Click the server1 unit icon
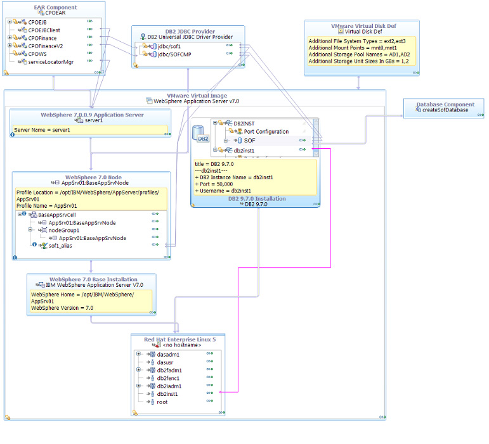This screenshot has width=489, height=444. click(x=80, y=120)
